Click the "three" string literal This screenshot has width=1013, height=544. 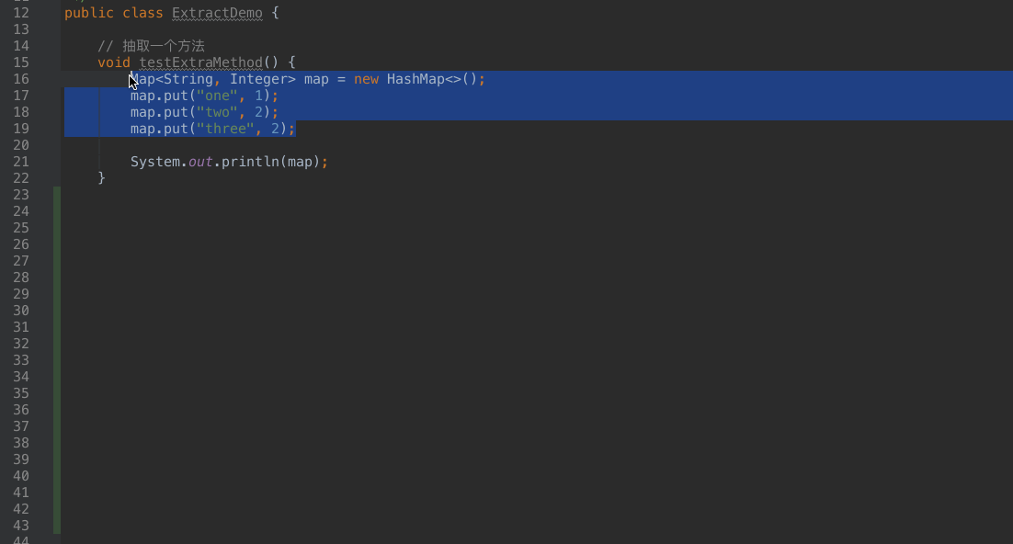tap(225, 129)
